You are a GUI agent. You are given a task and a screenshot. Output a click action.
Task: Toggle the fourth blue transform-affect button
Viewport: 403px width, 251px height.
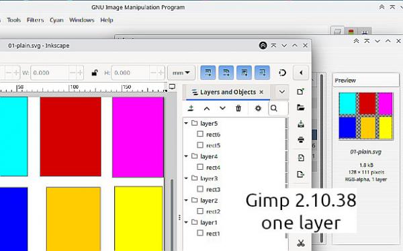(x=262, y=72)
